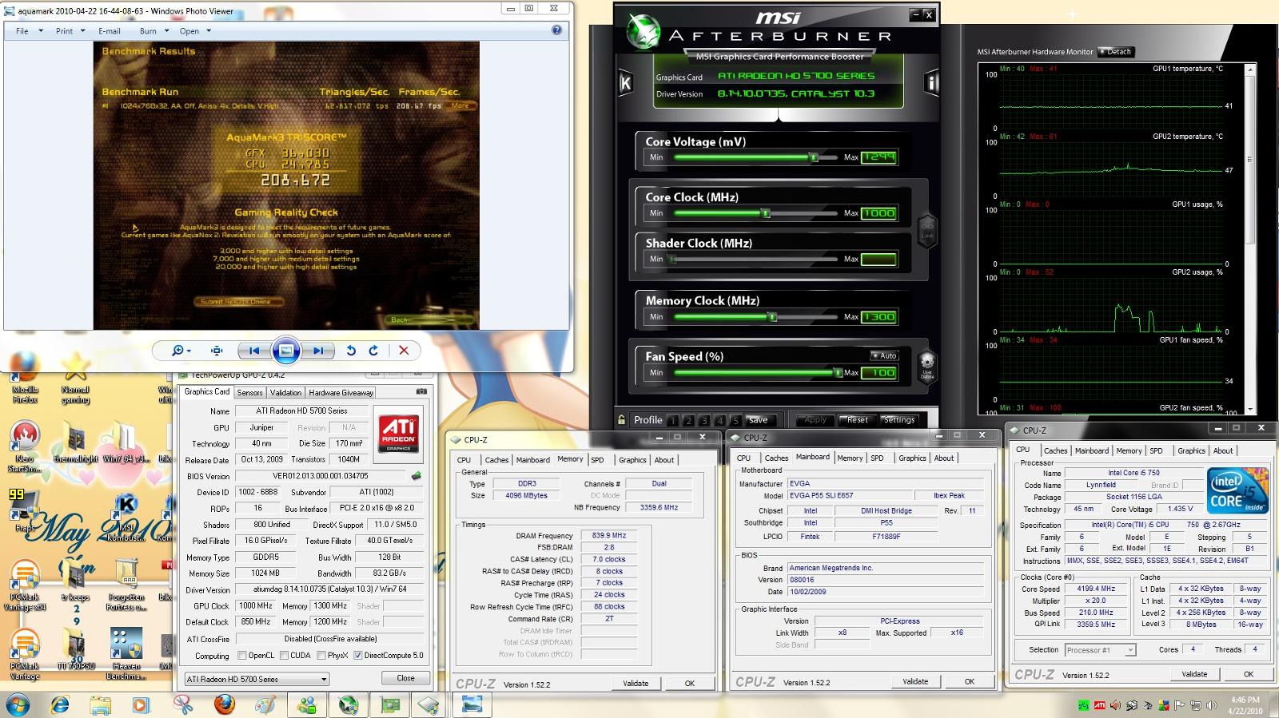Viewport: 1279px width, 718px height.
Task: Select Afterburner profile slot 1
Action: (x=673, y=420)
